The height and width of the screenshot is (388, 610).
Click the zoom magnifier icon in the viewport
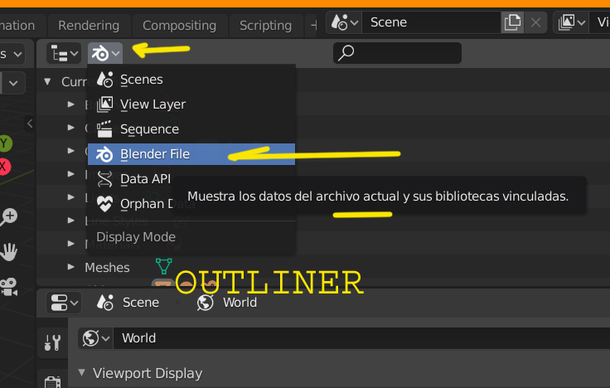(9, 217)
